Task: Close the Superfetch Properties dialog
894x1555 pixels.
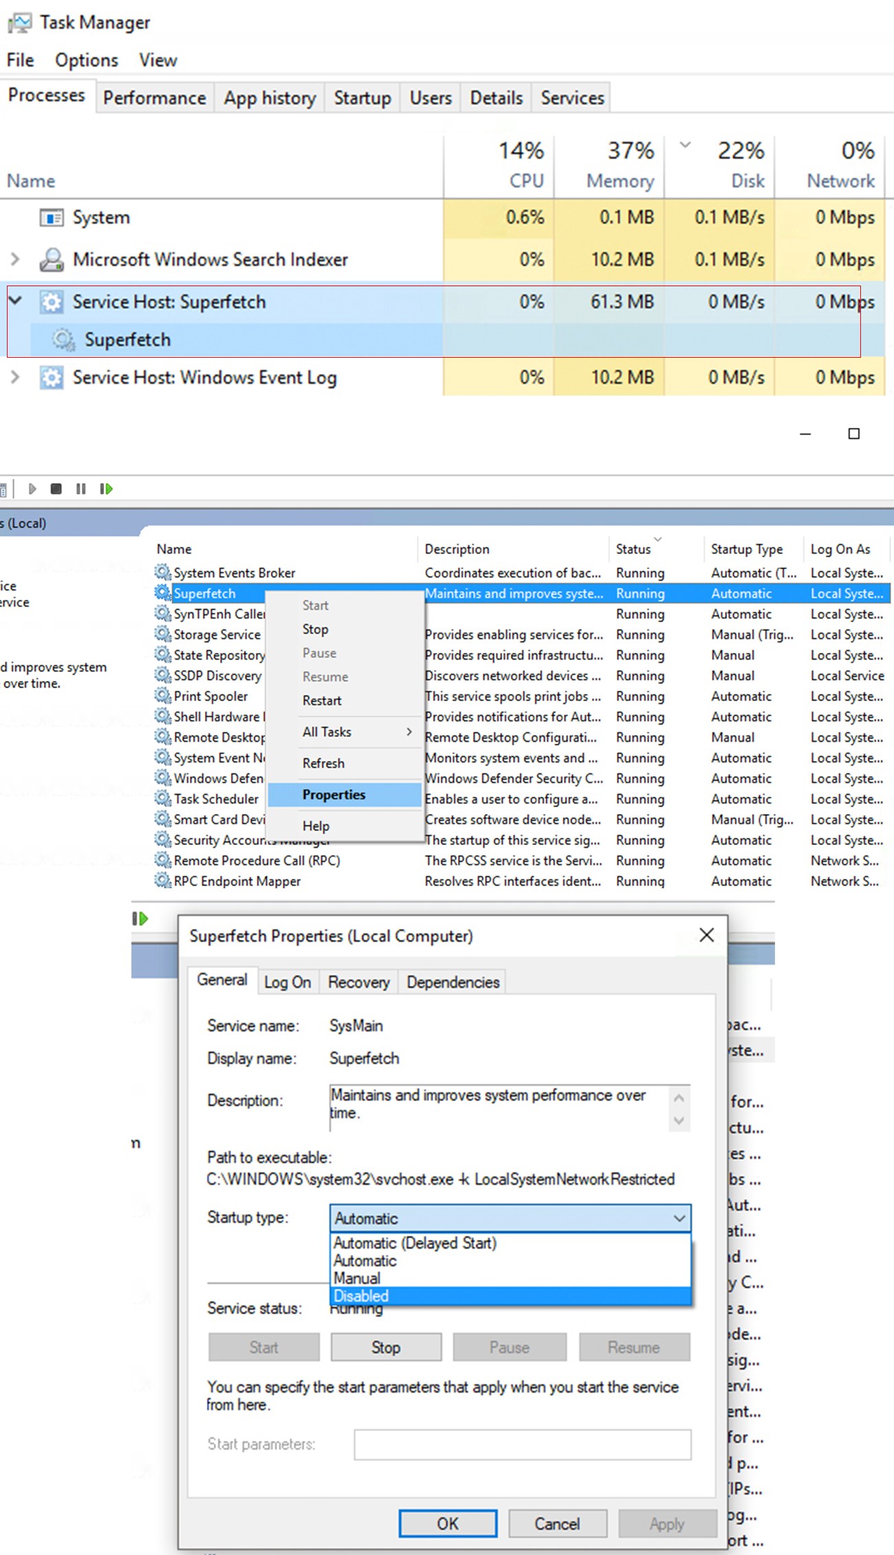Action: tap(706, 935)
